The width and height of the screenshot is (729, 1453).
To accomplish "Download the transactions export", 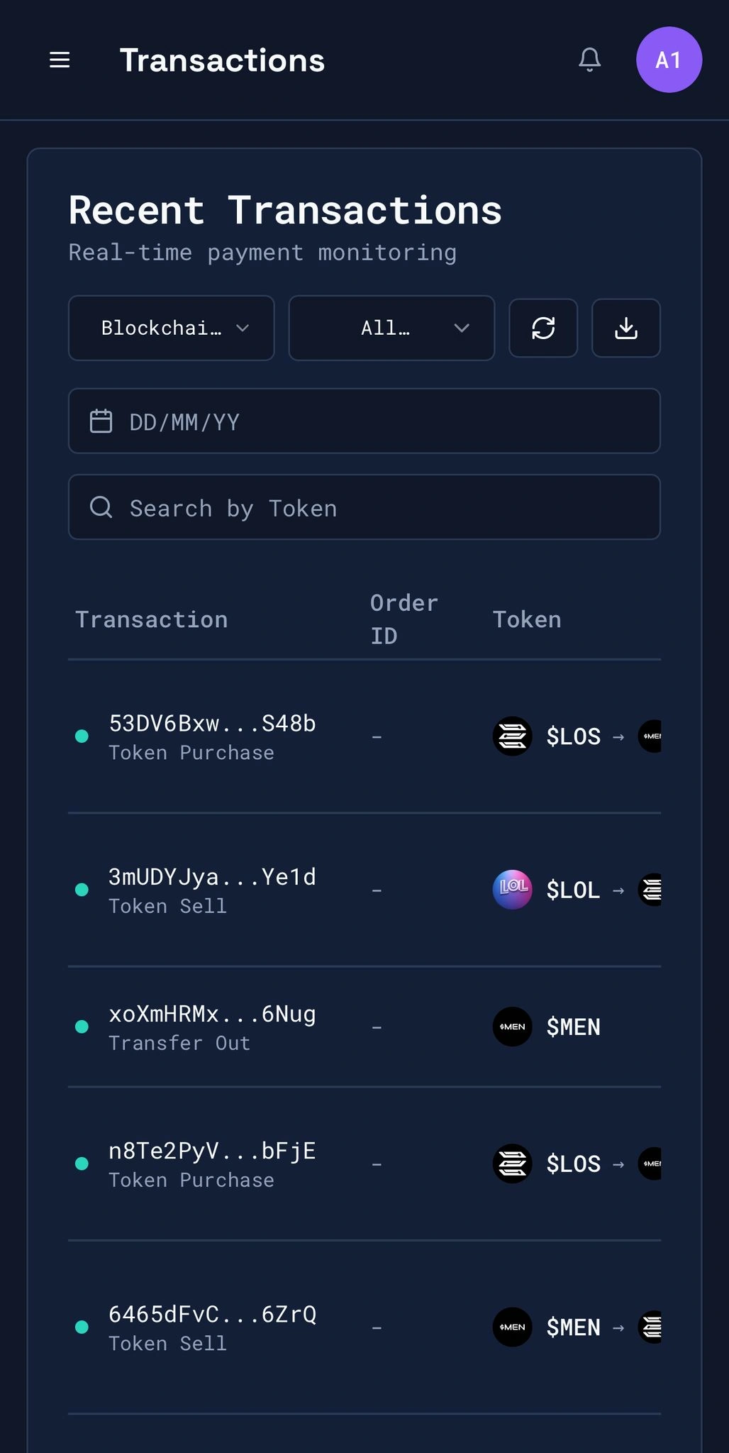I will coord(626,328).
